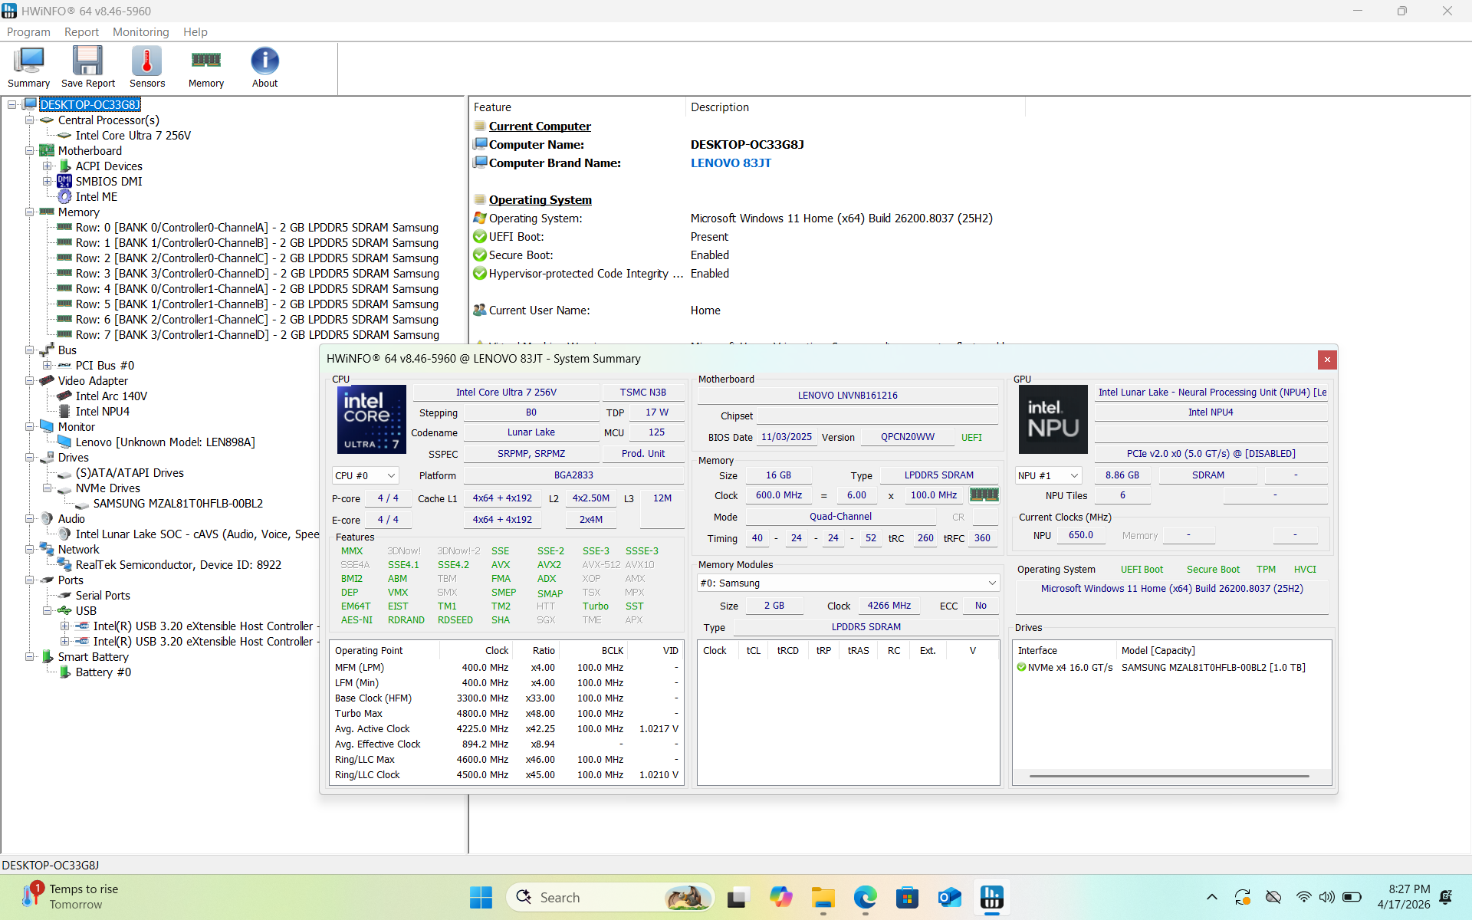Screen dimensions: 1472x920
Task: Expand the ACPI Devices node
Action: [48, 166]
